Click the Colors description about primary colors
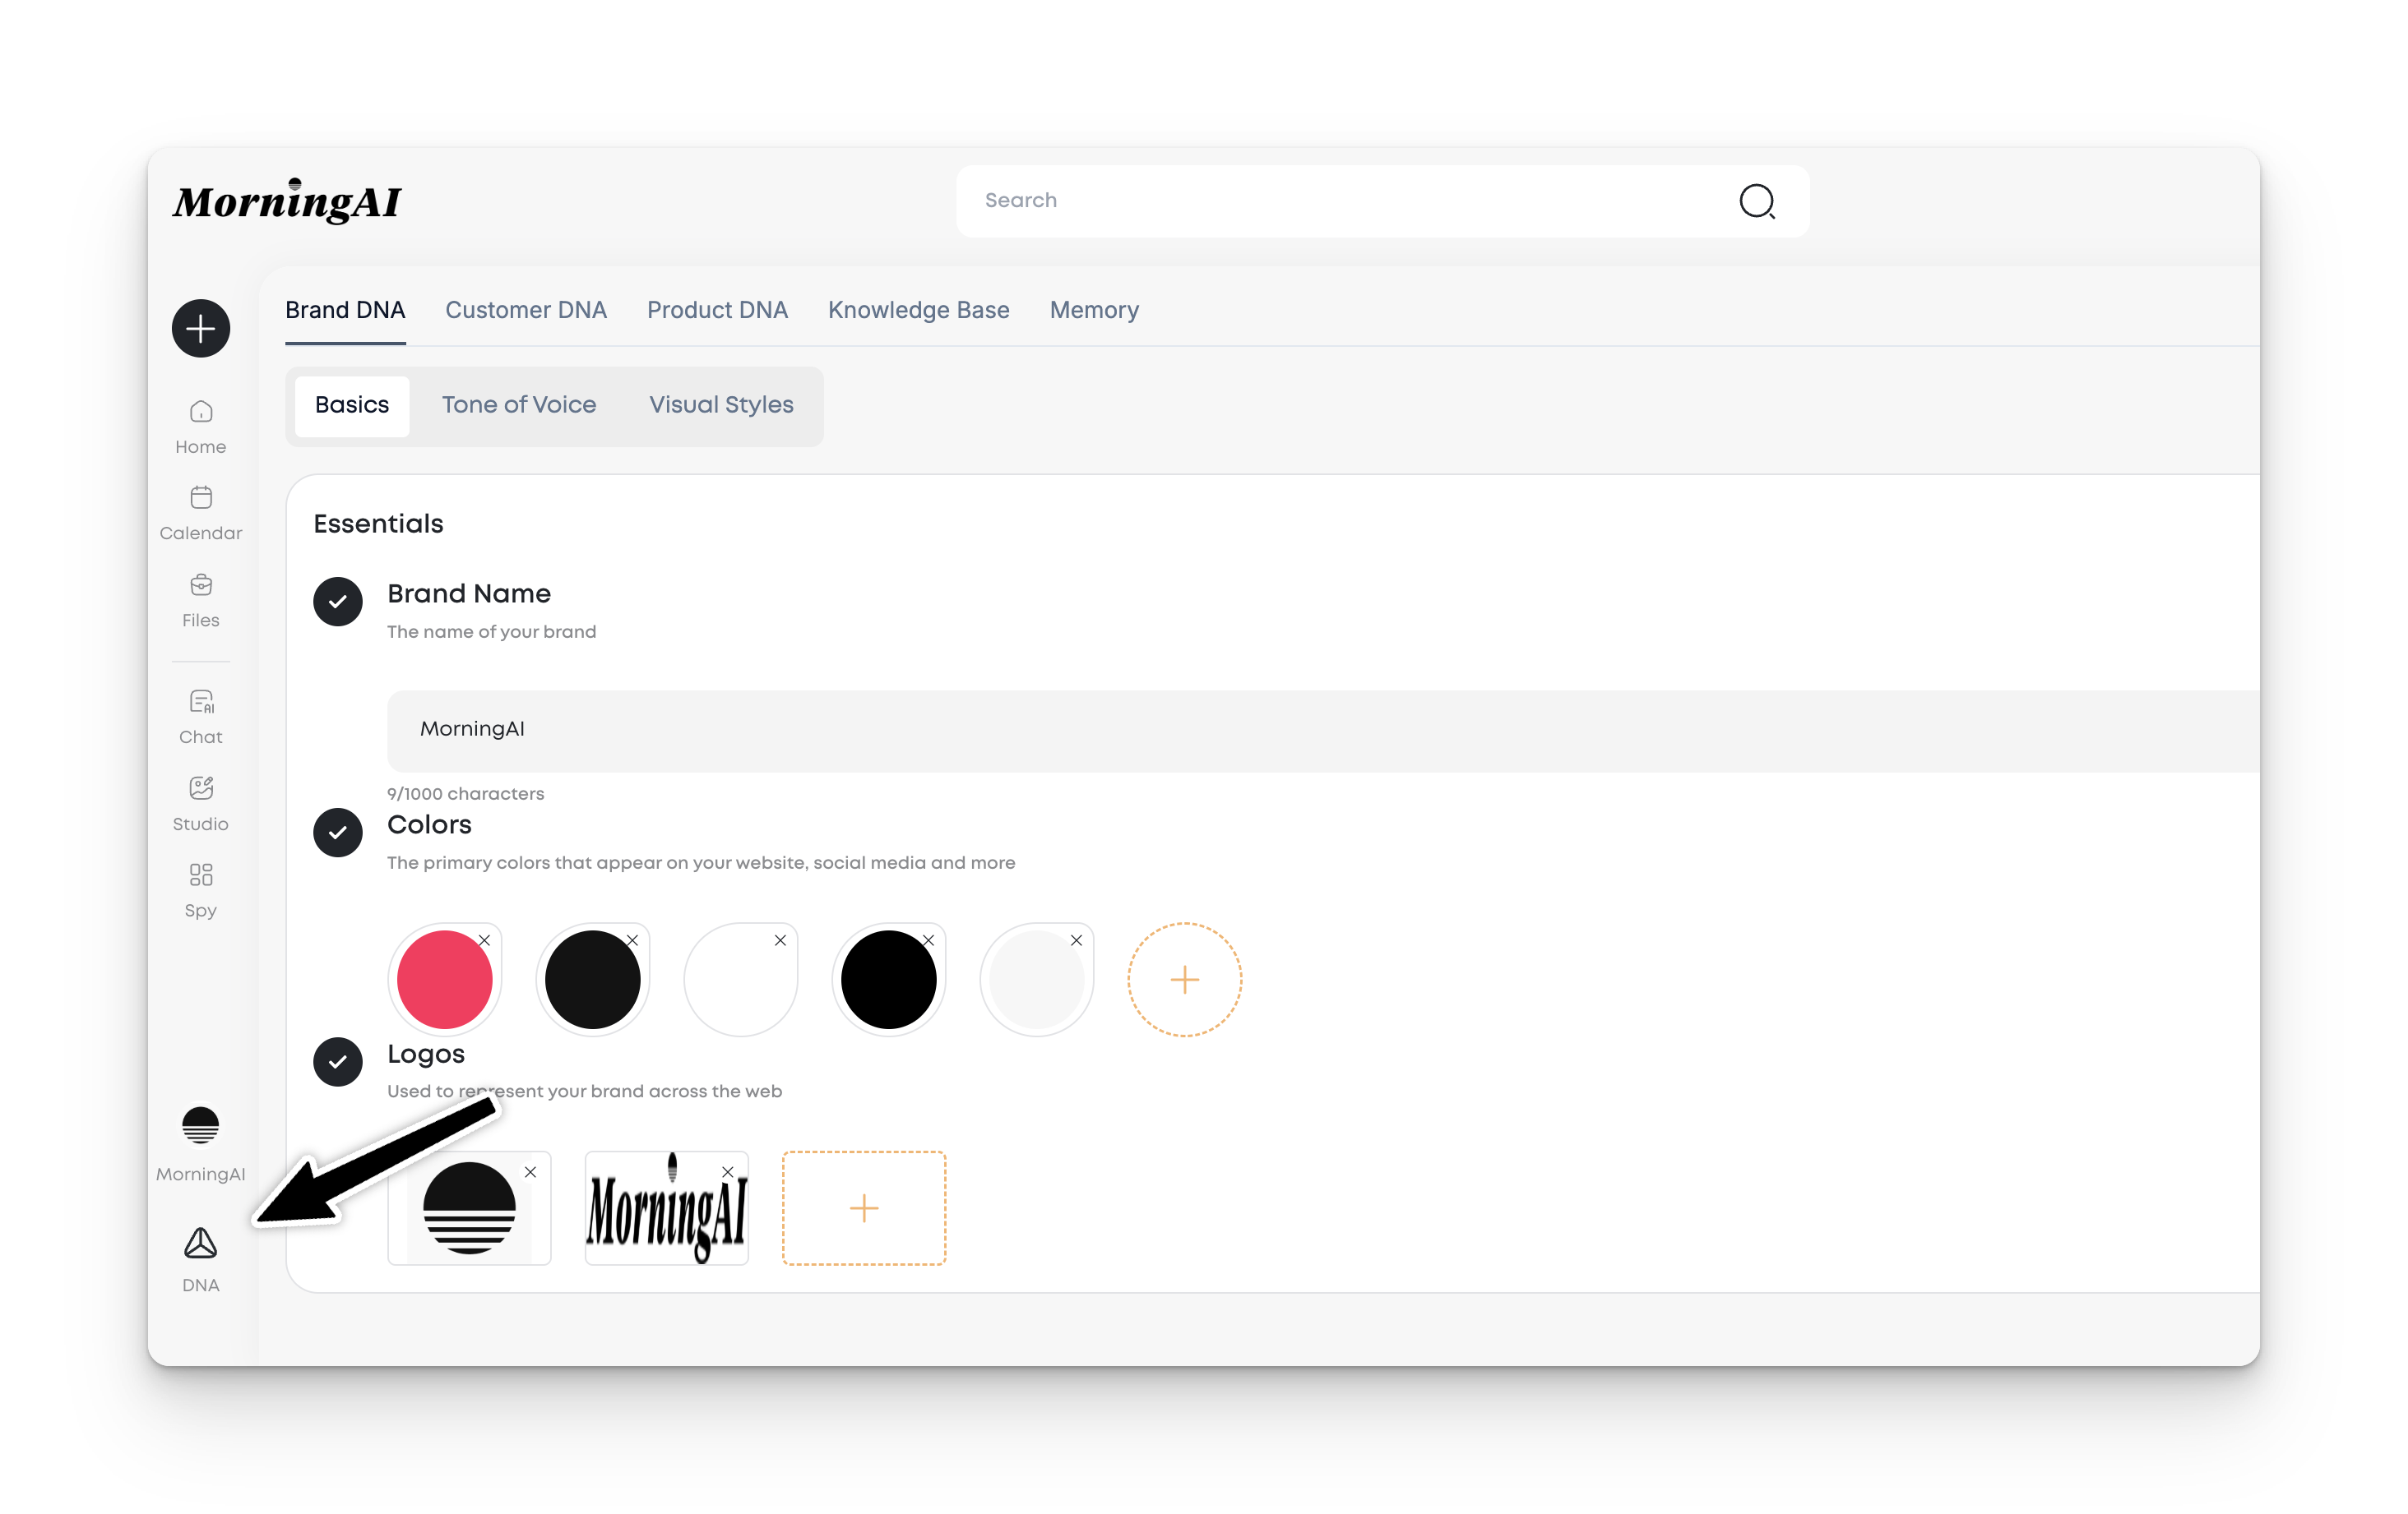Screen dimensions: 2408x1514 (x=701, y=862)
